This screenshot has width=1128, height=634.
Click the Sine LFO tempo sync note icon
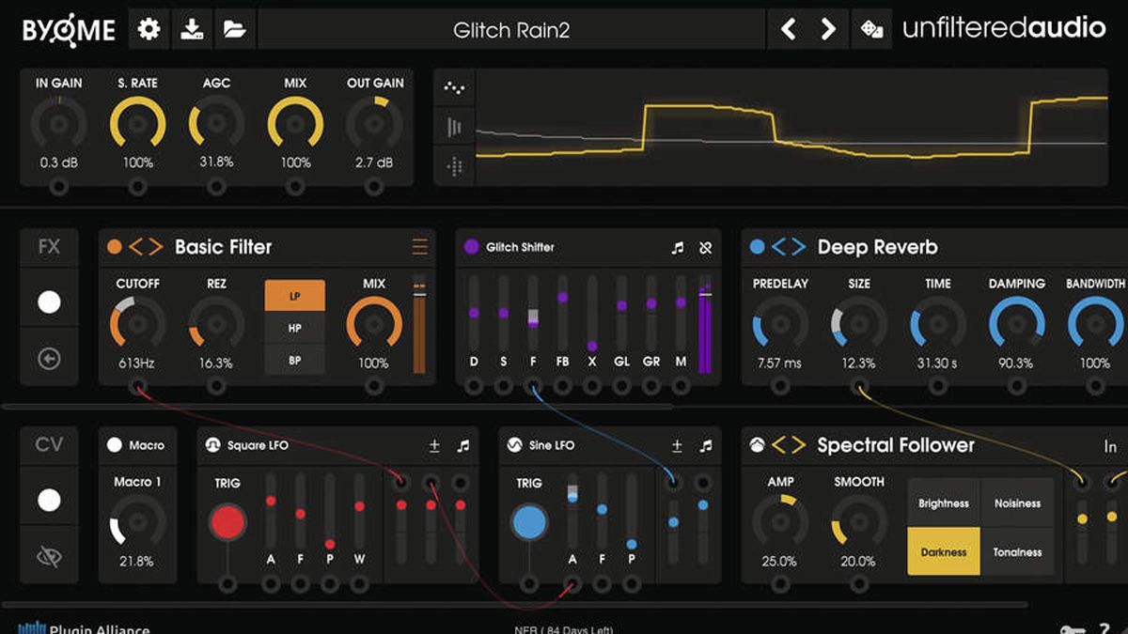pyautogui.click(x=706, y=445)
